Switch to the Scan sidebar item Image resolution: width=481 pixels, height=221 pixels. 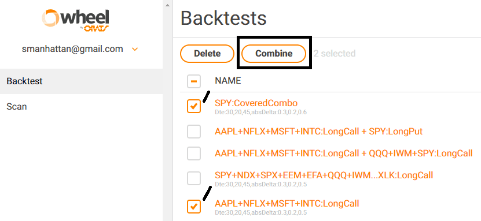point(81,107)
